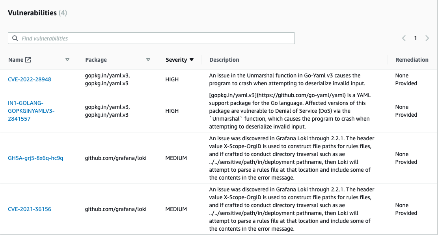Click the Severity column header label
Viewport: 438px width, 235px height.
[x=176, y=60]
